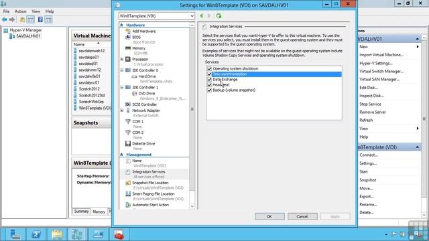The image size is (429, 241).
Task: Click the up-folder icon in Hyper-V toolbar
Action: (x=22, y=19)
